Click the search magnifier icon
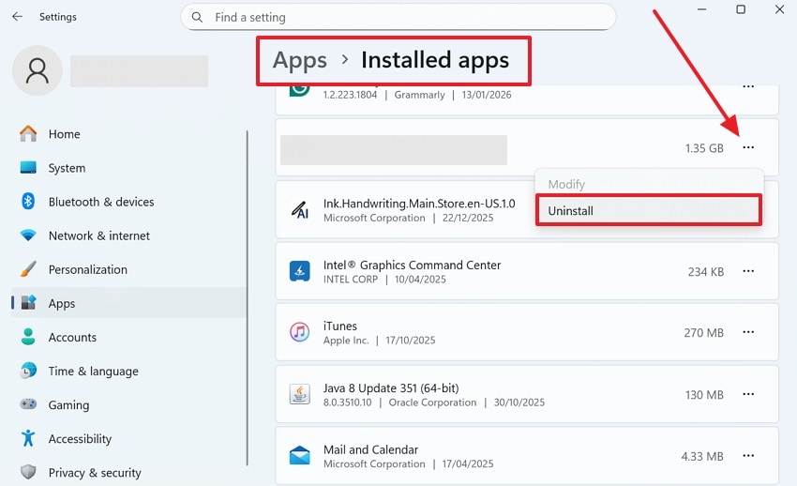This screenshot has height=486, width=797. point(197,17)
